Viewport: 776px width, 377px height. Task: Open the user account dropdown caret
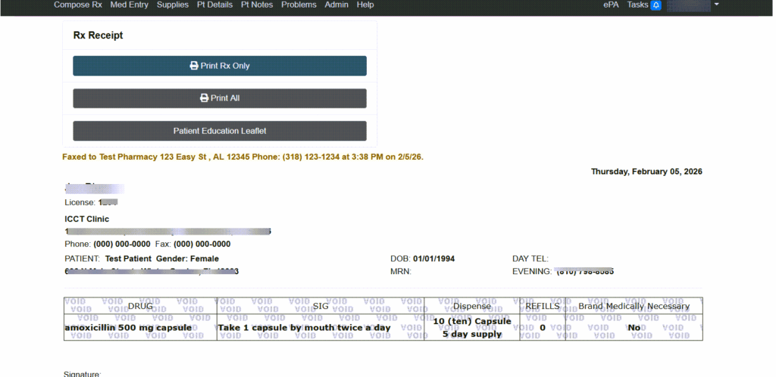tap(717, 5)
